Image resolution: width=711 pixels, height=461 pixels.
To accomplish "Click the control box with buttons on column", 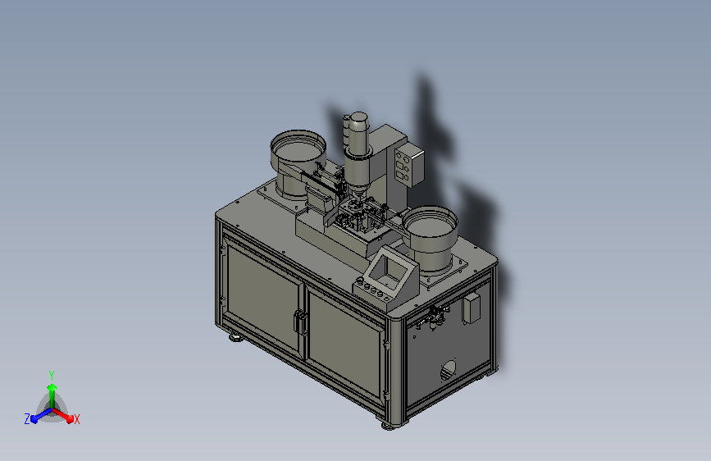I will [408, 165].
